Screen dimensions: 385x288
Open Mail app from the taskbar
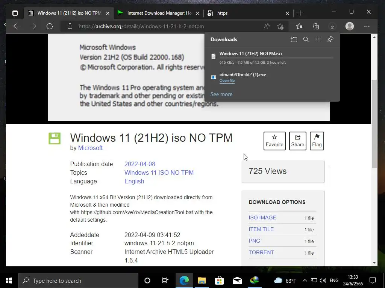[237, 280]
